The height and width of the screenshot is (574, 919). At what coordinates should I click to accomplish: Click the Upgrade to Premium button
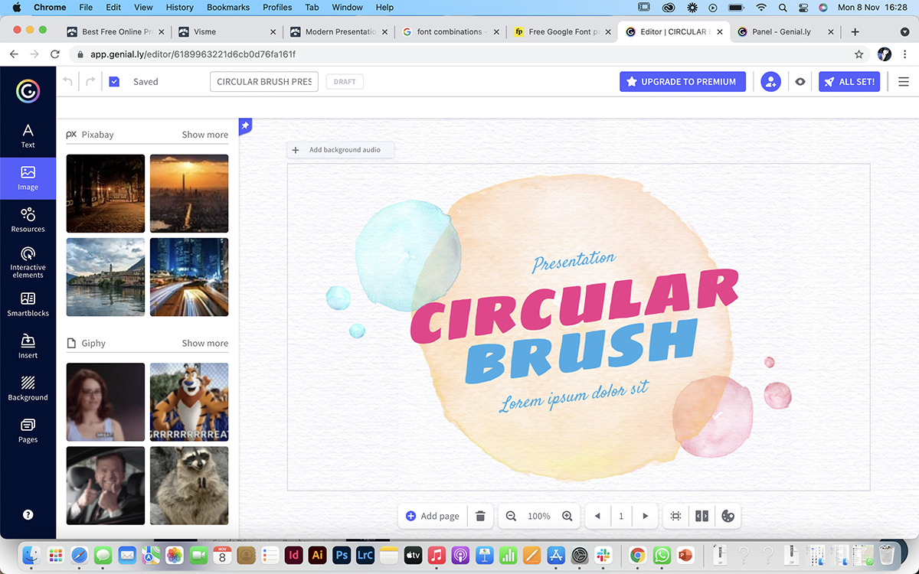pos(682,82)
